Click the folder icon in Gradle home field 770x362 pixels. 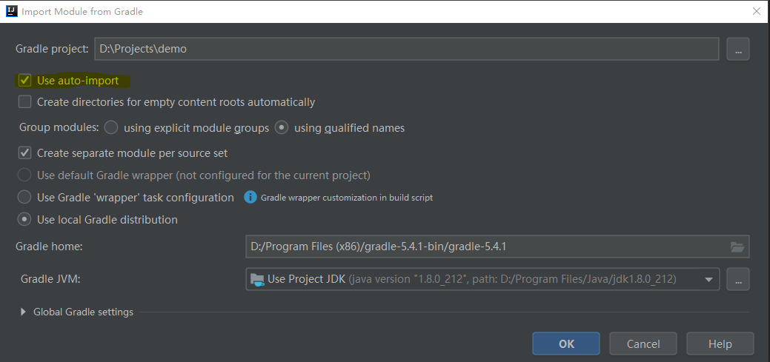pos(737,247)
